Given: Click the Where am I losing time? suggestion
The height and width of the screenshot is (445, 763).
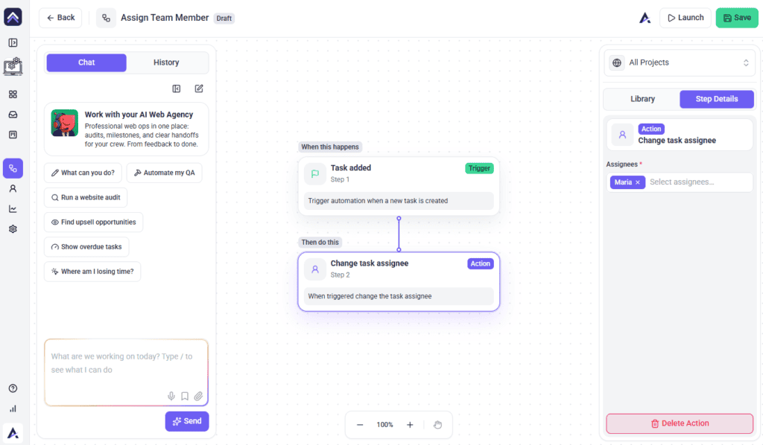Looking at the screenshot, I should [x=92, y=272].
